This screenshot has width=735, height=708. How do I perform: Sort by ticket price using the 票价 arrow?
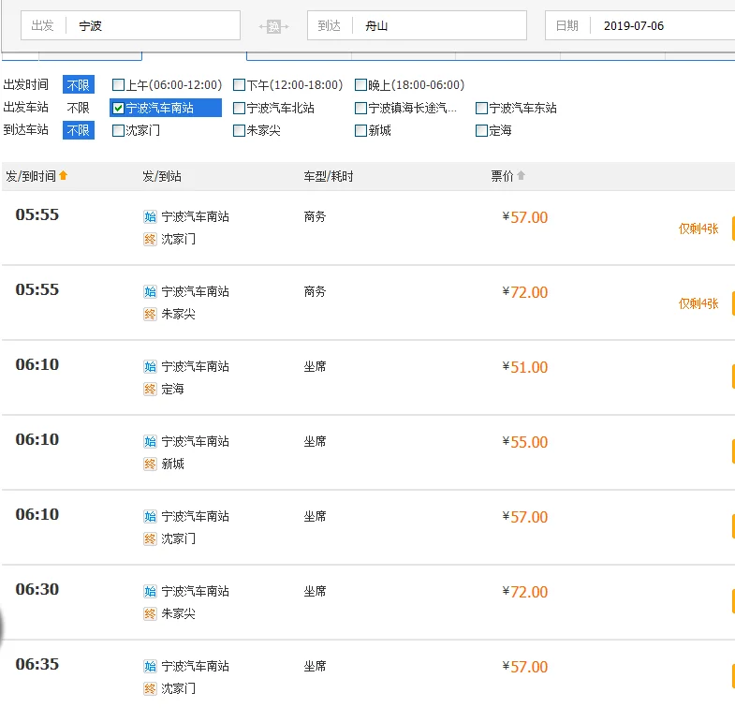(522, 176)
